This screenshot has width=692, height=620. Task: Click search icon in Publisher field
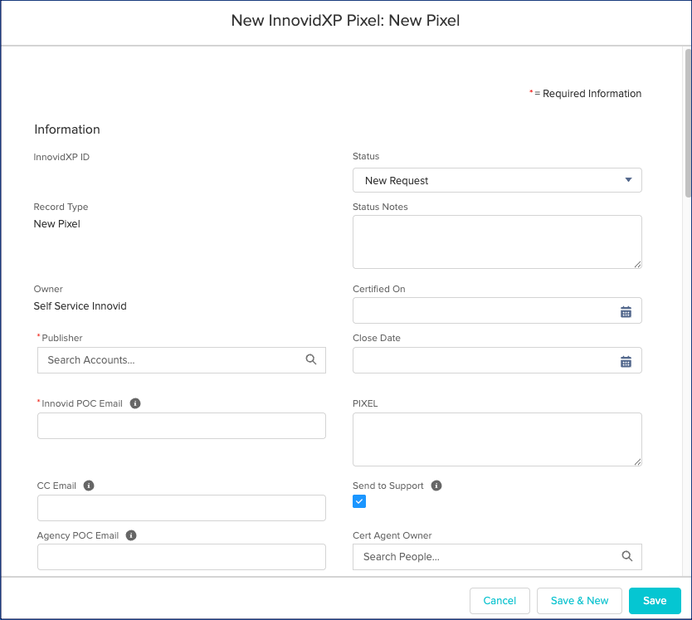coord(311,359)
